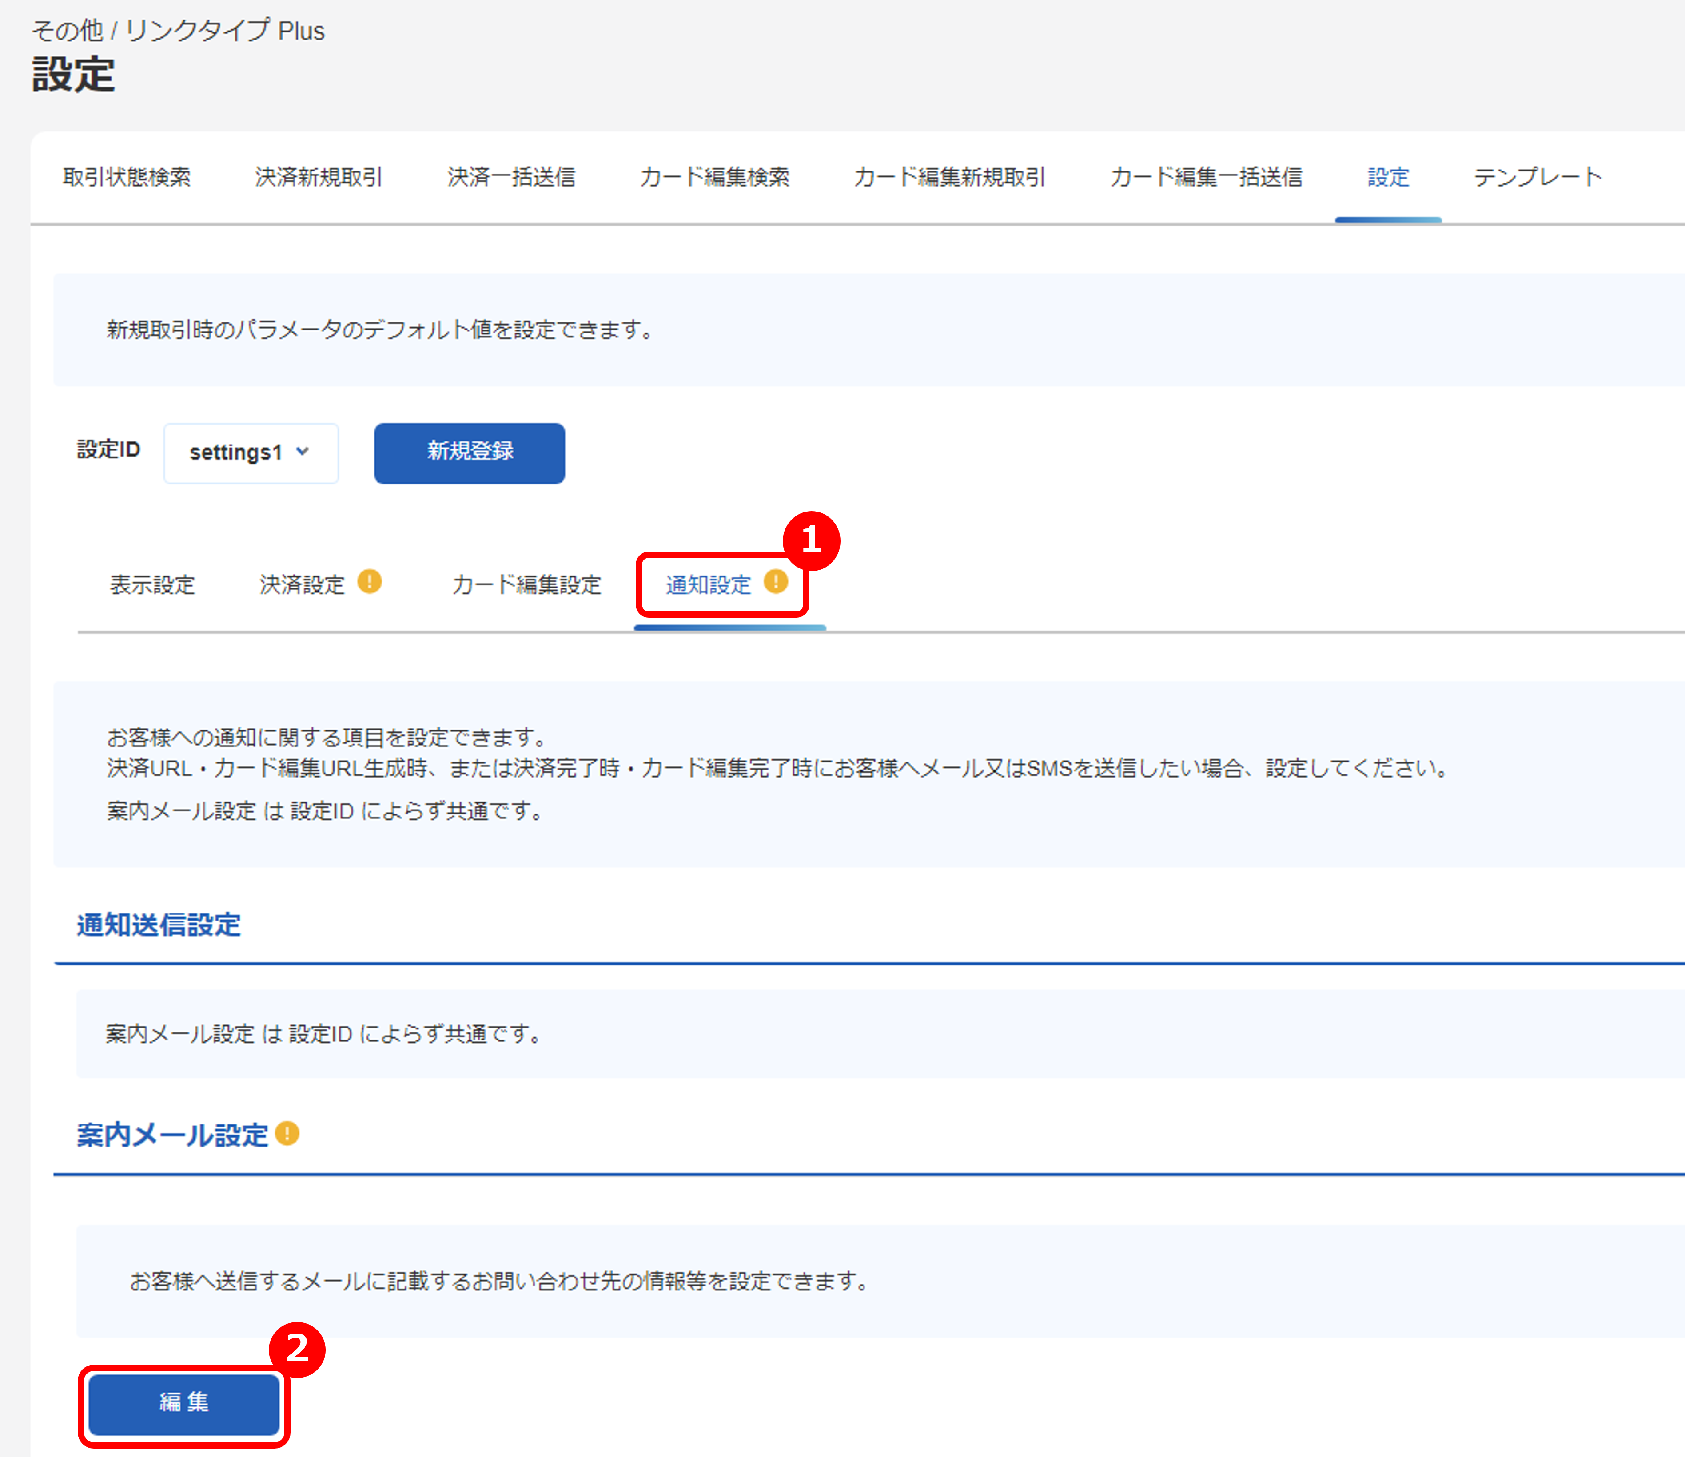Click the その他 / リンクタイプ Plus breadcrumb
The image size is (1685, 1457).
coord(178,31)
